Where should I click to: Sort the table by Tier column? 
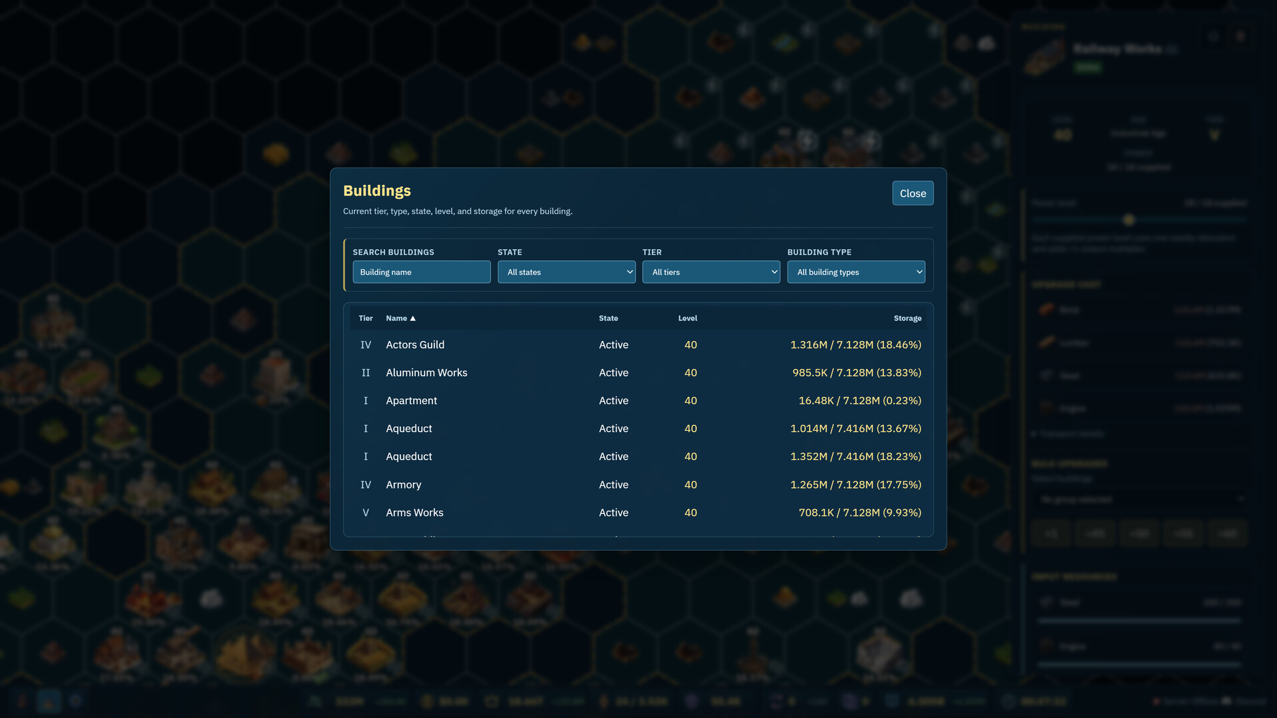[366, 318]
